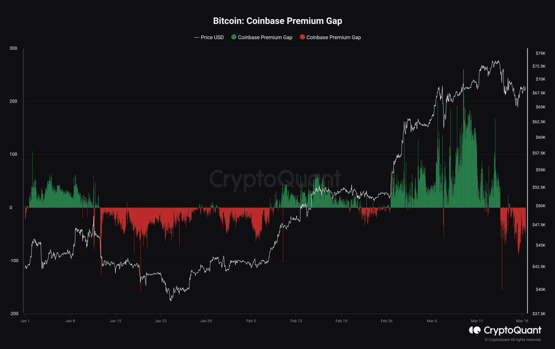The width and height of the screenshot is (555, 349).
Task: Click the $70K price axis label
Action: coord(541,79)
